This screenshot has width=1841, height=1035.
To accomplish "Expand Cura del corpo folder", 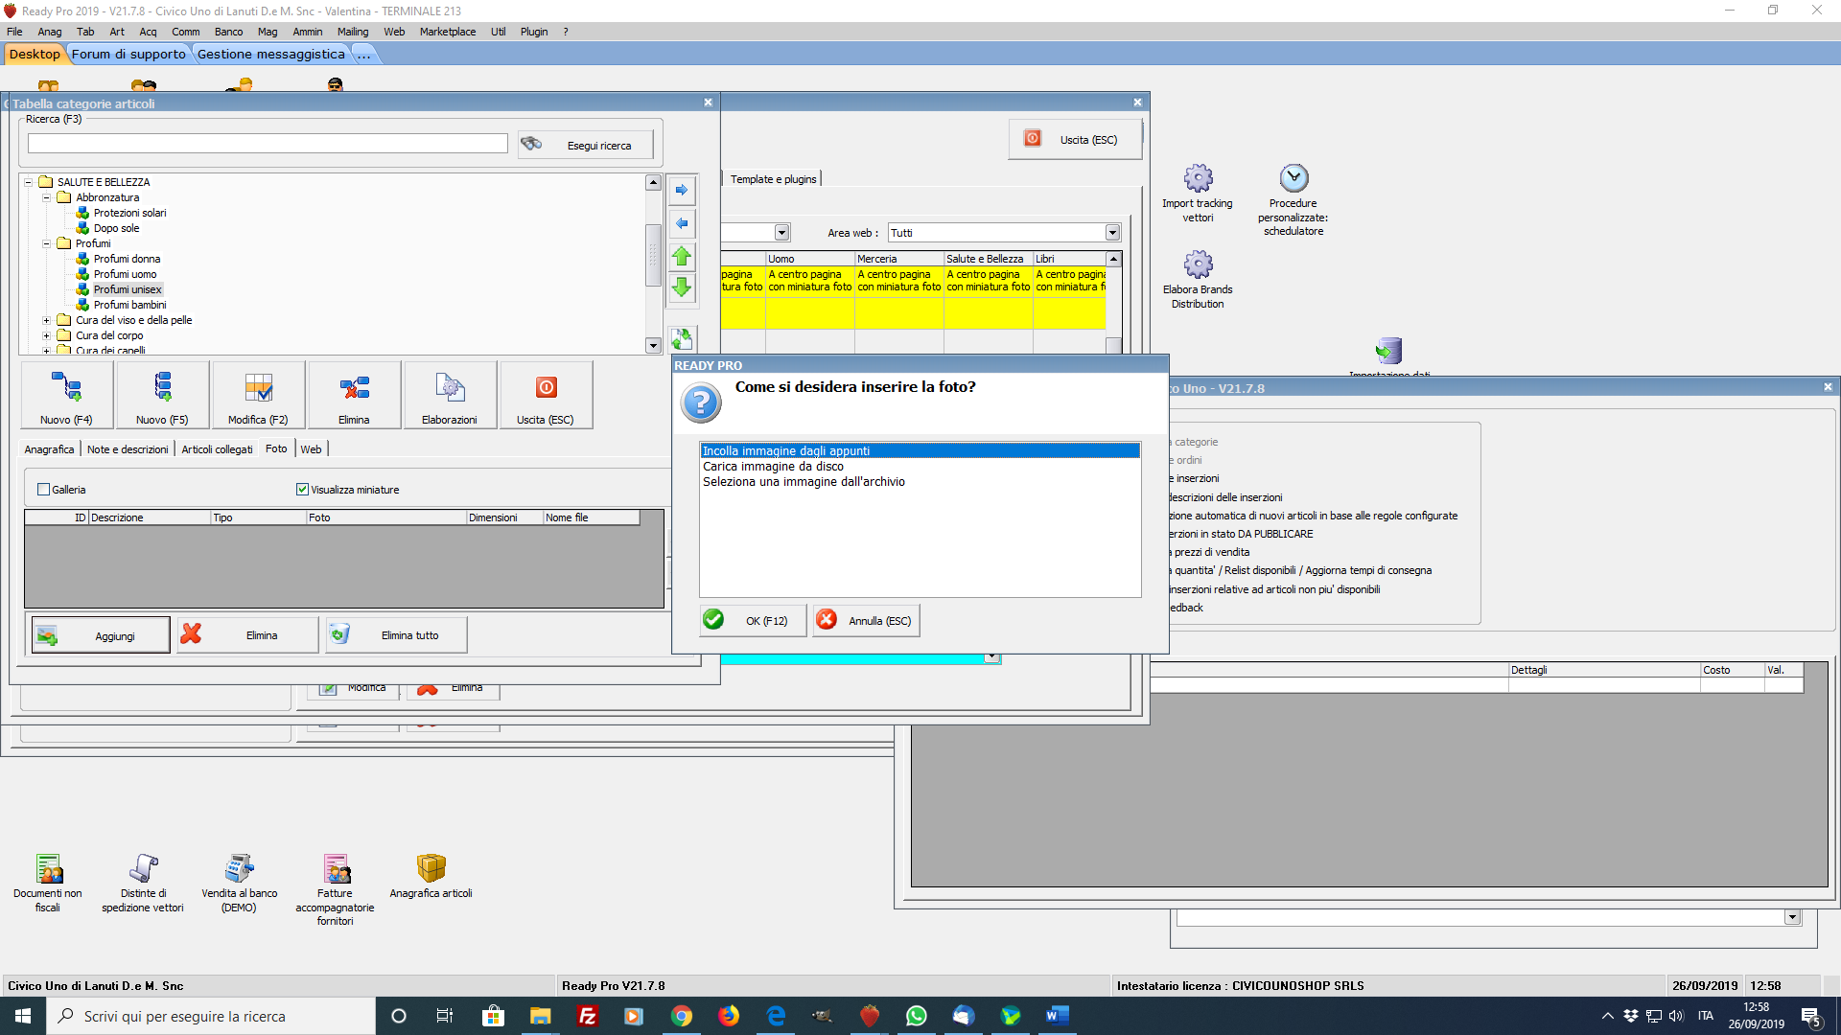I will [x=46, y=335].
